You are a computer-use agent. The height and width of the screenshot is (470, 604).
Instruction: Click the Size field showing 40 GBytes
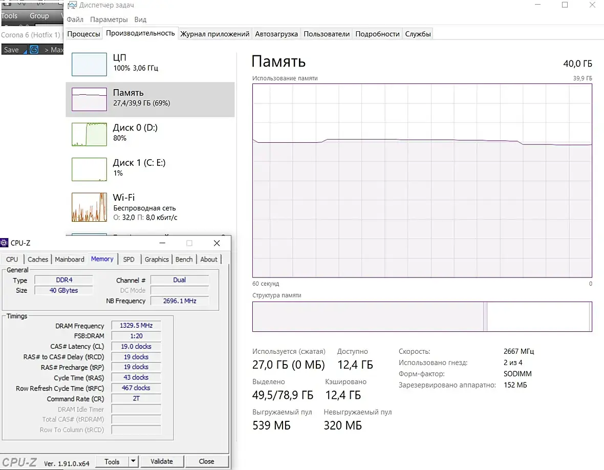pos(64,290)
